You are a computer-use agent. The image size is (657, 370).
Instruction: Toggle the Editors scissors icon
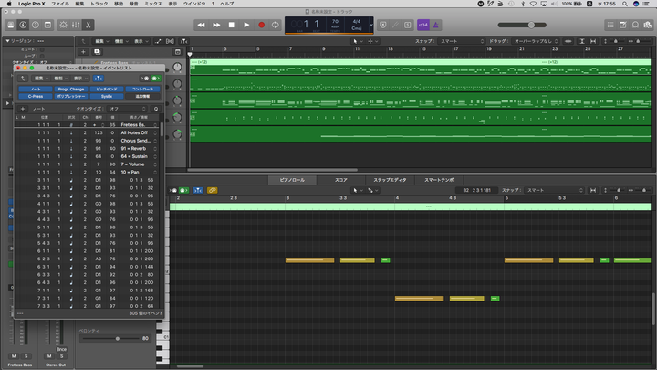tap(88, 26)
